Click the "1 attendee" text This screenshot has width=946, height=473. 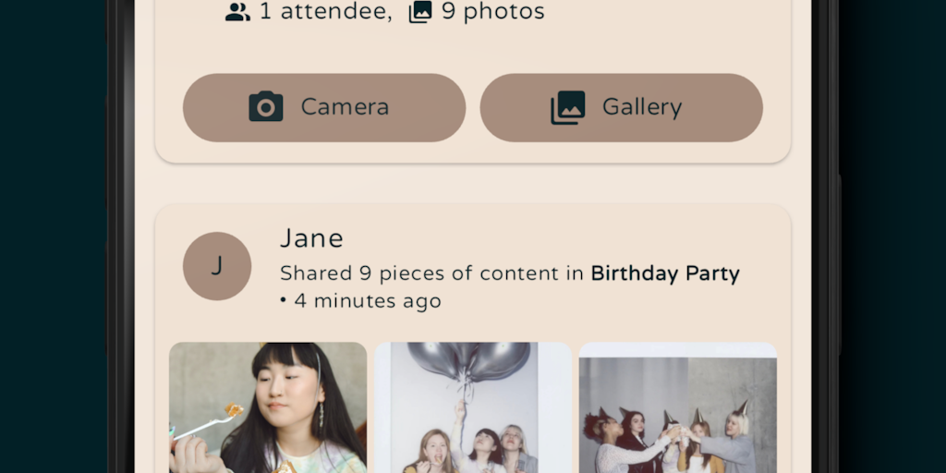(x=325, y=12)
